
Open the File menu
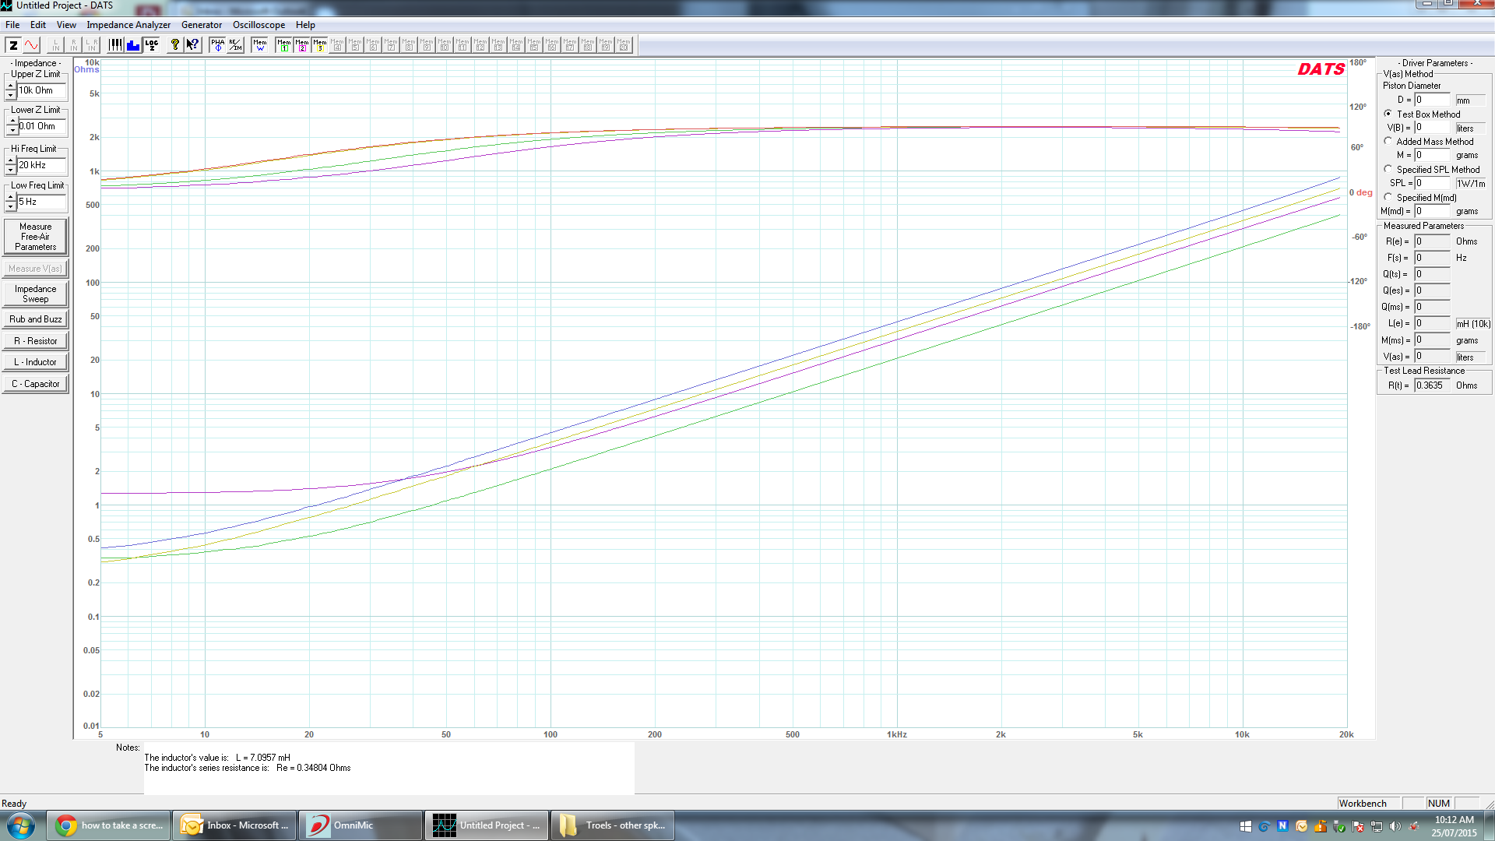(x=12, y=25)
